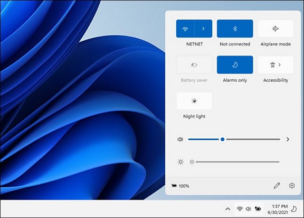Show hidden icons in system tray
304x218 pixels.
click(228, 209)
